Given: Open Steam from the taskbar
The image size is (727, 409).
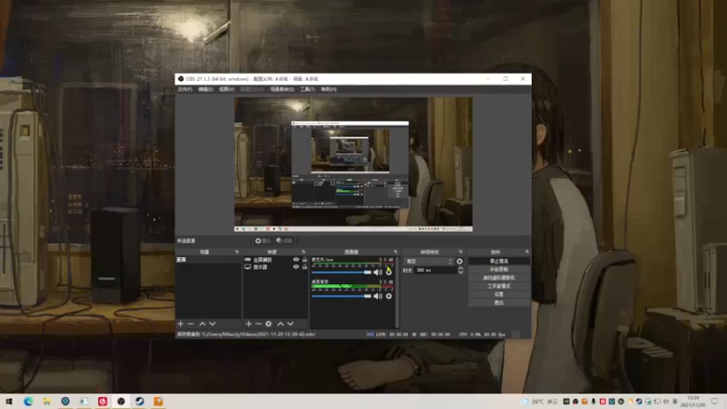Looking at the screenshot, I should pos(140,401).
